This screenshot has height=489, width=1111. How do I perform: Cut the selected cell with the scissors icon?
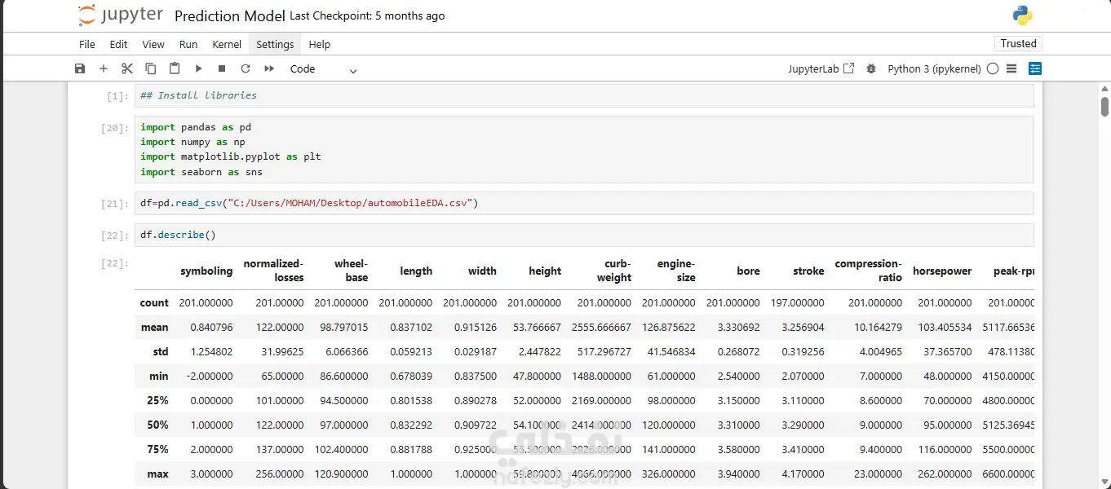[x=127, y=69]
